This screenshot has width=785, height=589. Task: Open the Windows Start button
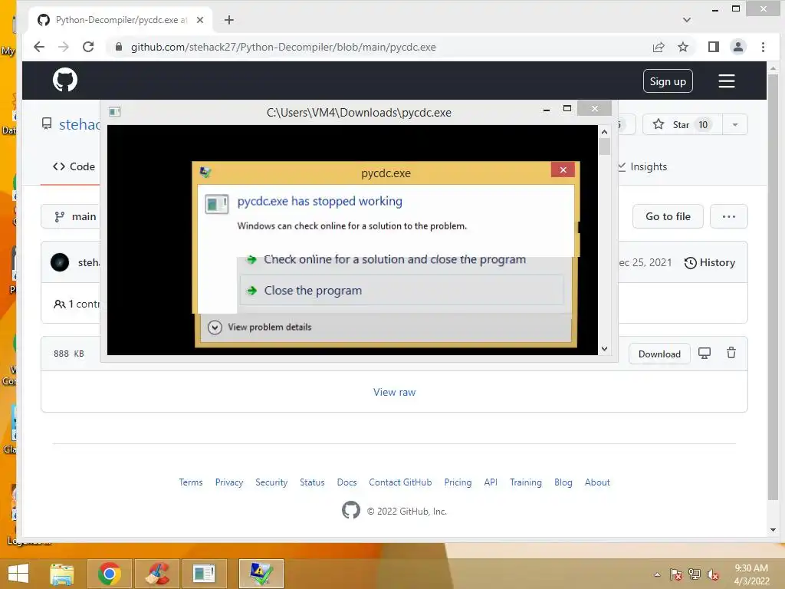(18, 574)
